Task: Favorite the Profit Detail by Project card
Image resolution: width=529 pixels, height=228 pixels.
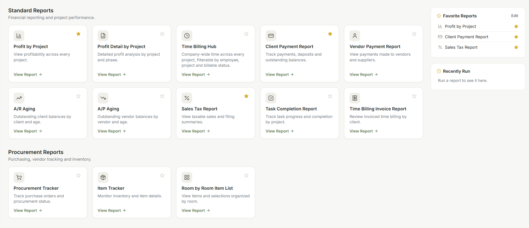Action: [x=162, y=34]
